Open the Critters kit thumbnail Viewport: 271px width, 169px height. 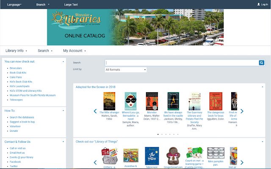[x=109, y=156]
